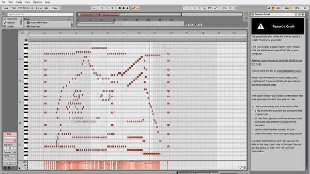Open the clip color dropdown
The width and height of the screenshot is (310, 174).
(10, 141)
